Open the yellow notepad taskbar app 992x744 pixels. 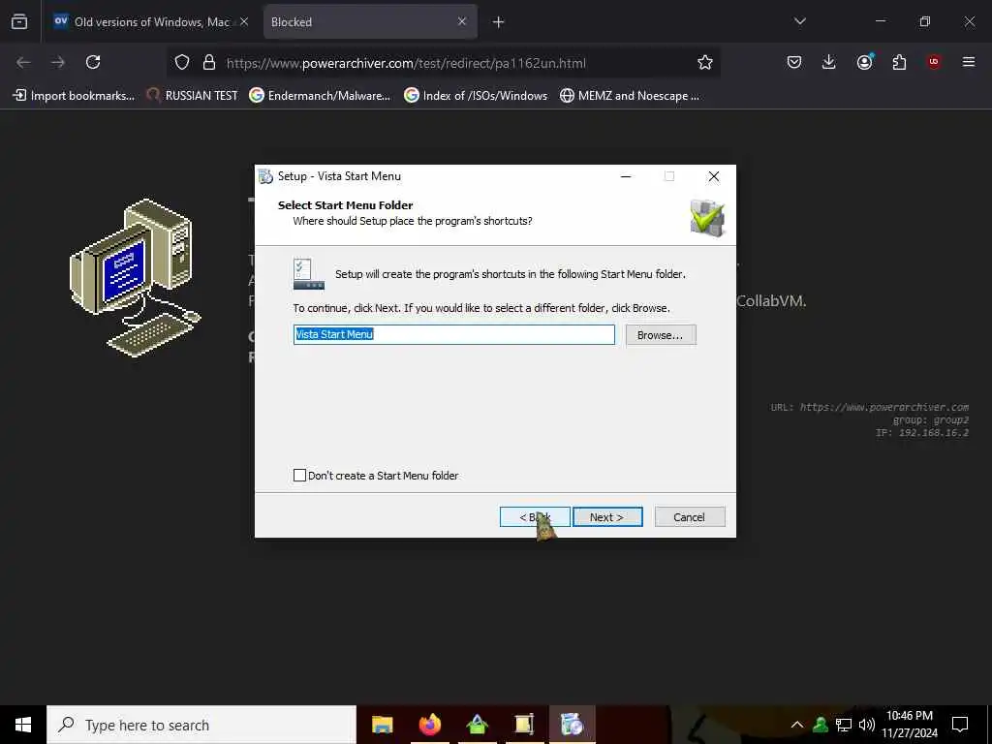point(524,725)
